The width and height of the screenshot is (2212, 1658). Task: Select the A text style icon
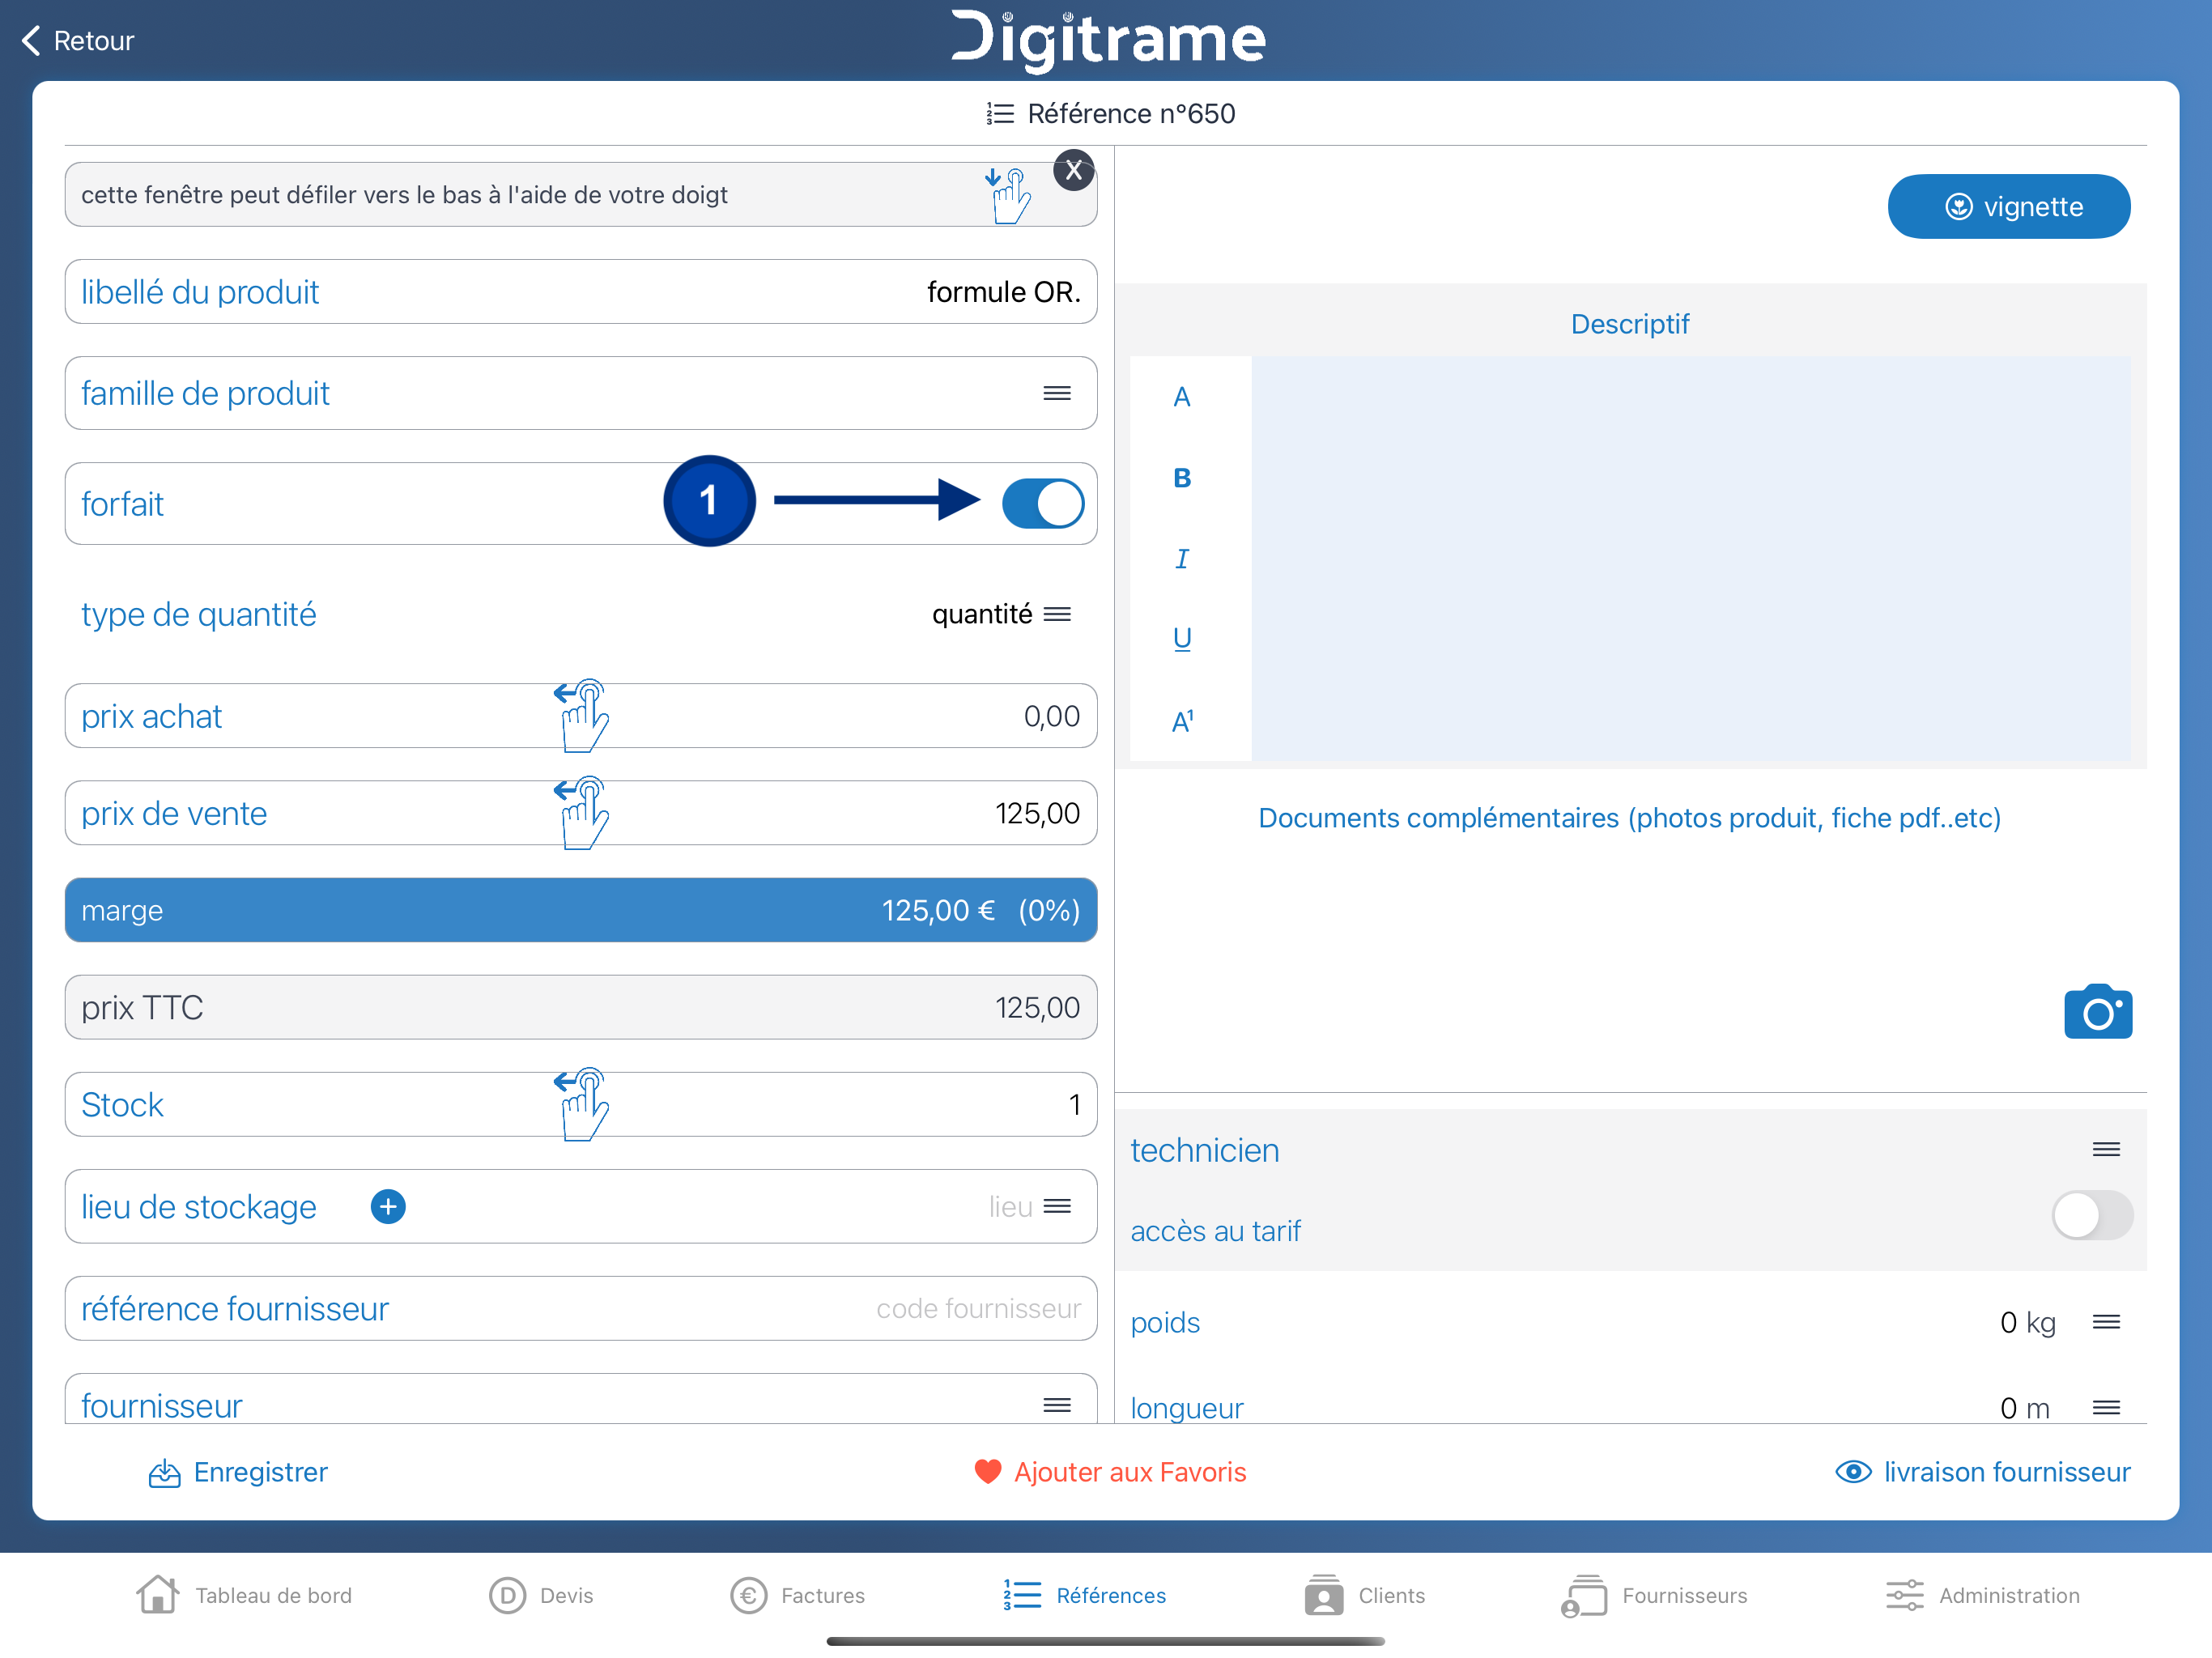point(1182,397)
